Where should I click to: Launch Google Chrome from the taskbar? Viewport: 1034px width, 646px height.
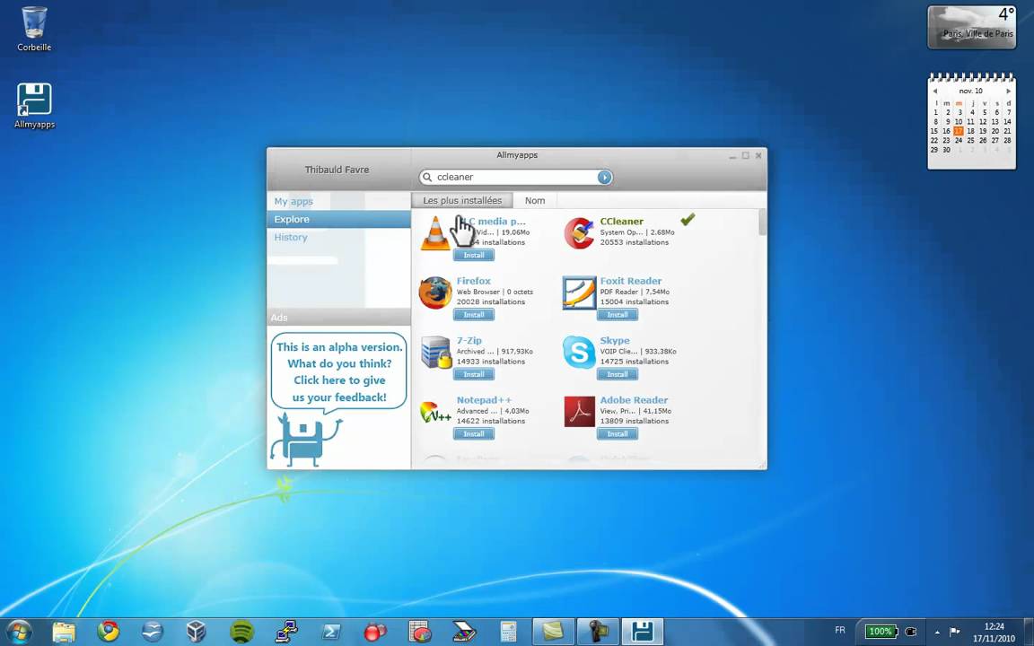point(108,632)
